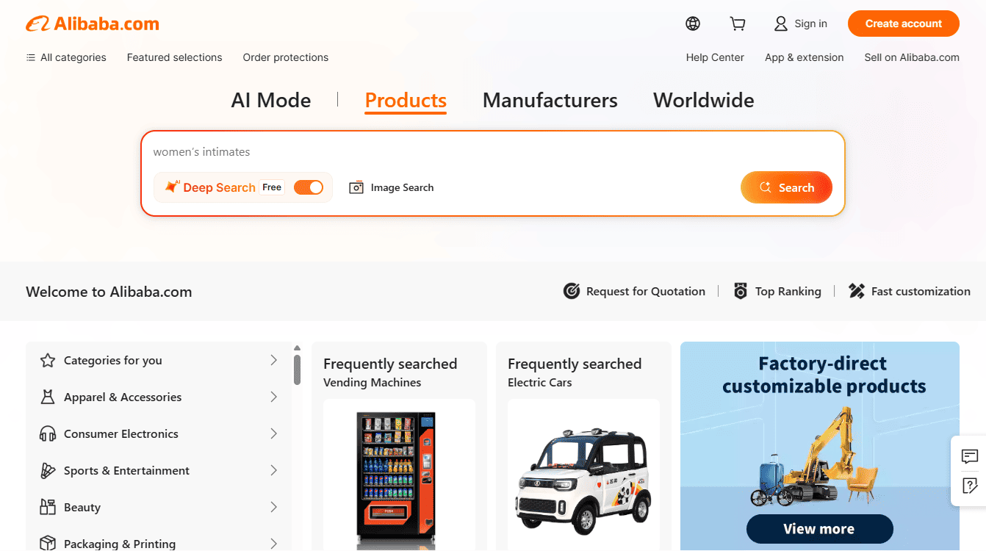Click the category list scrollbar thumb
This screenshot has height=551, width=986.
[297, 370]
